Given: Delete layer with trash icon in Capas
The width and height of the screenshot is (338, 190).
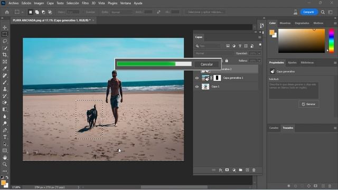Looking at the screenshot, I should [x=254, y=170].
